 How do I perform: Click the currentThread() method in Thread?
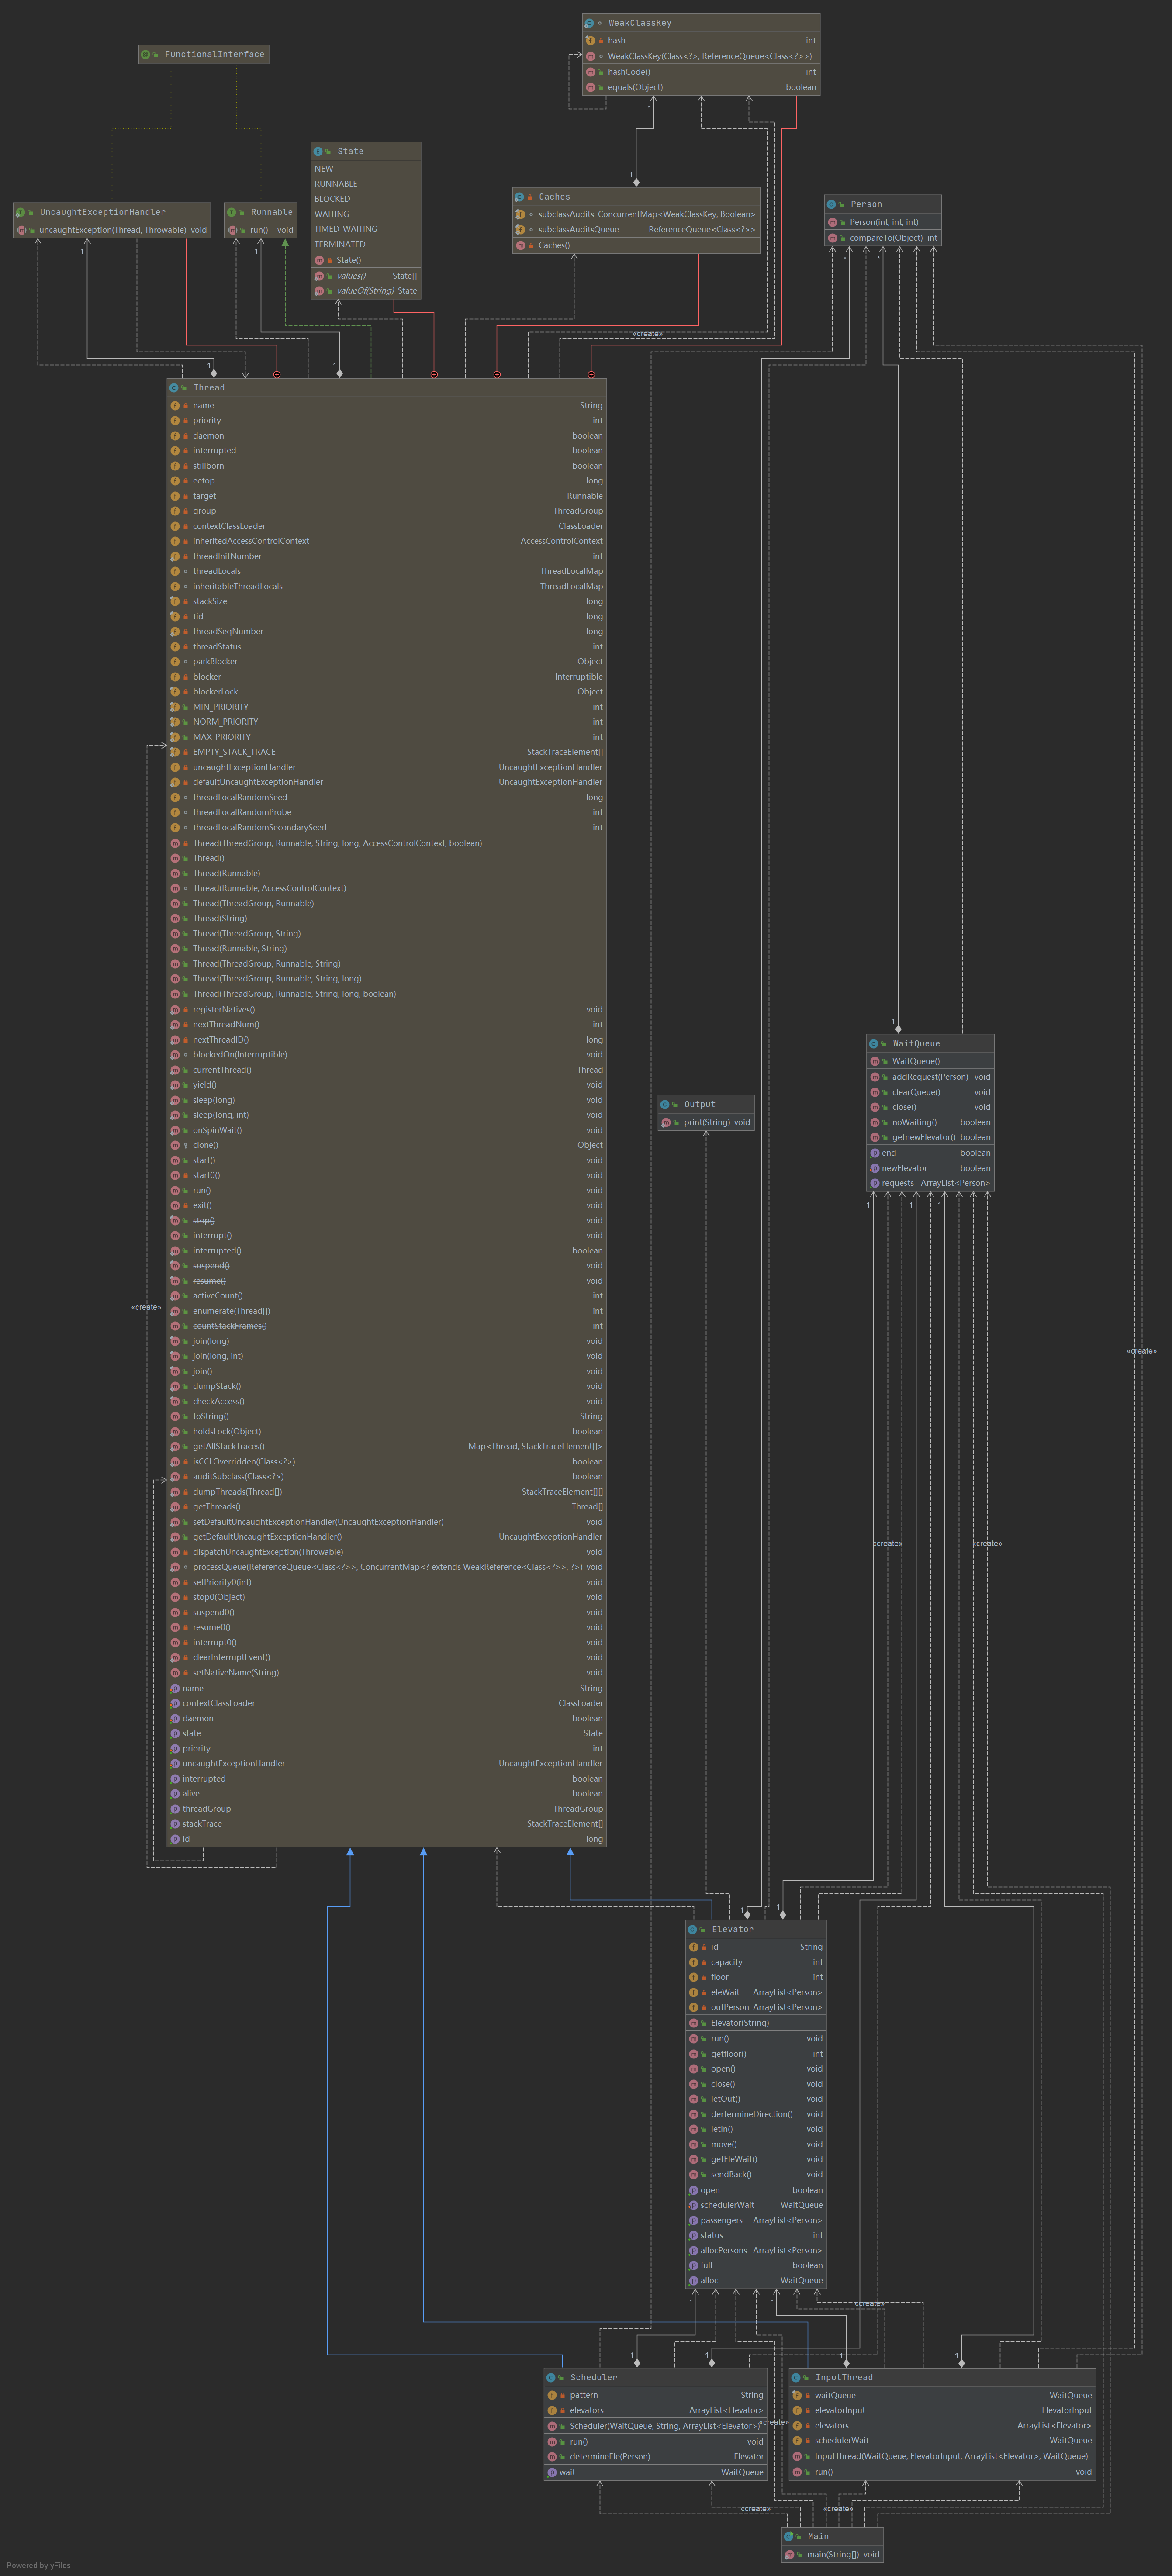222,1070
